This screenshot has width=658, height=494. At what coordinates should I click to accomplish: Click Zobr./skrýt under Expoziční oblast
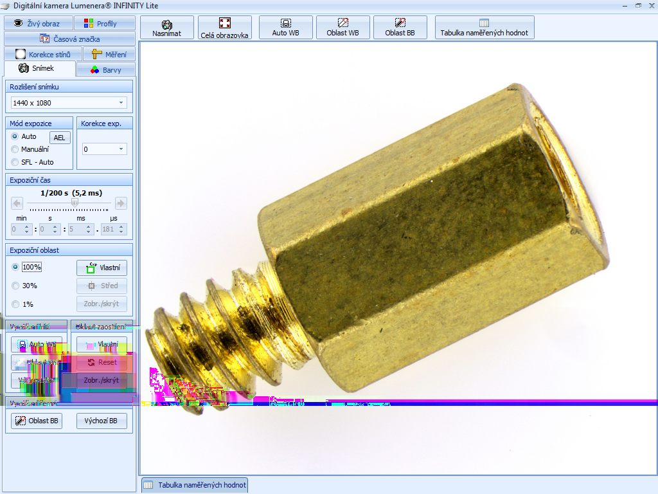coord(102,304)
